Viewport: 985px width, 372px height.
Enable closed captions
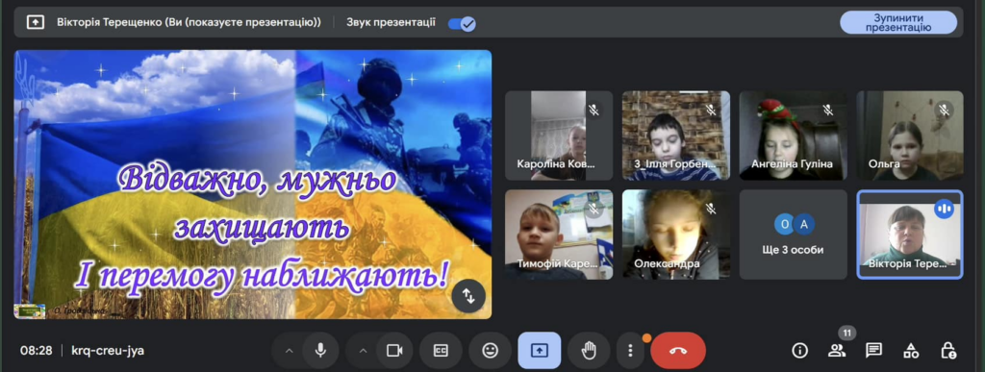[441, 350]
